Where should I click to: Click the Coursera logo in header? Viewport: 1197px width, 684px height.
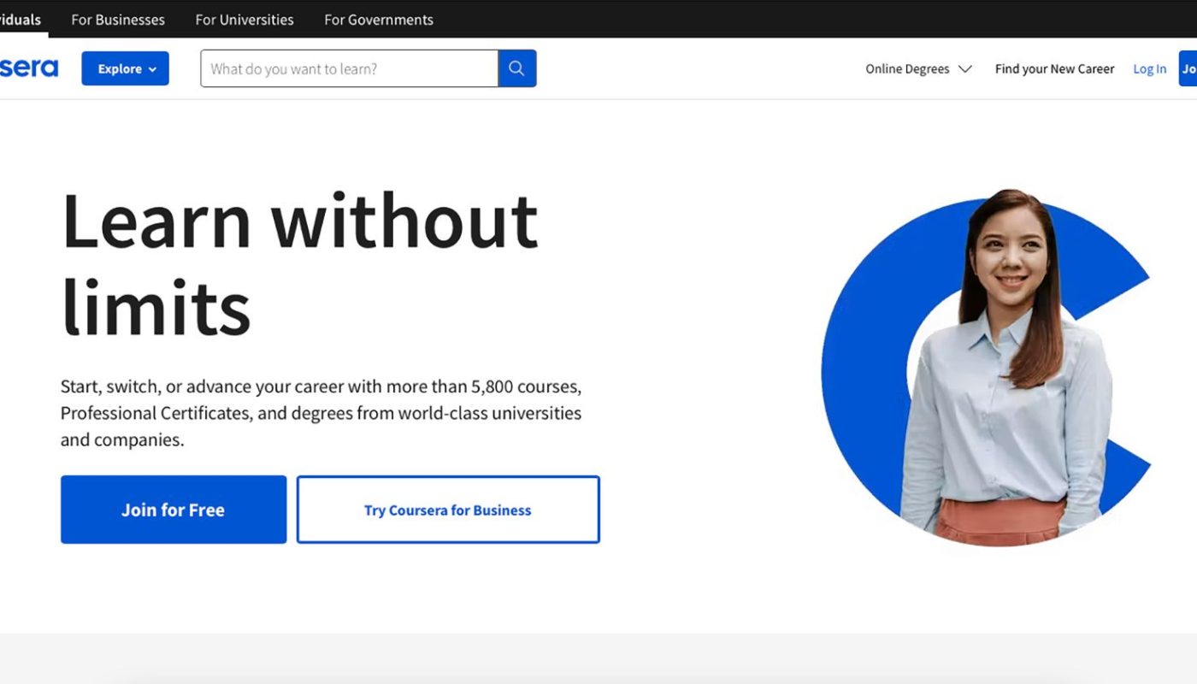click(28, 68)
